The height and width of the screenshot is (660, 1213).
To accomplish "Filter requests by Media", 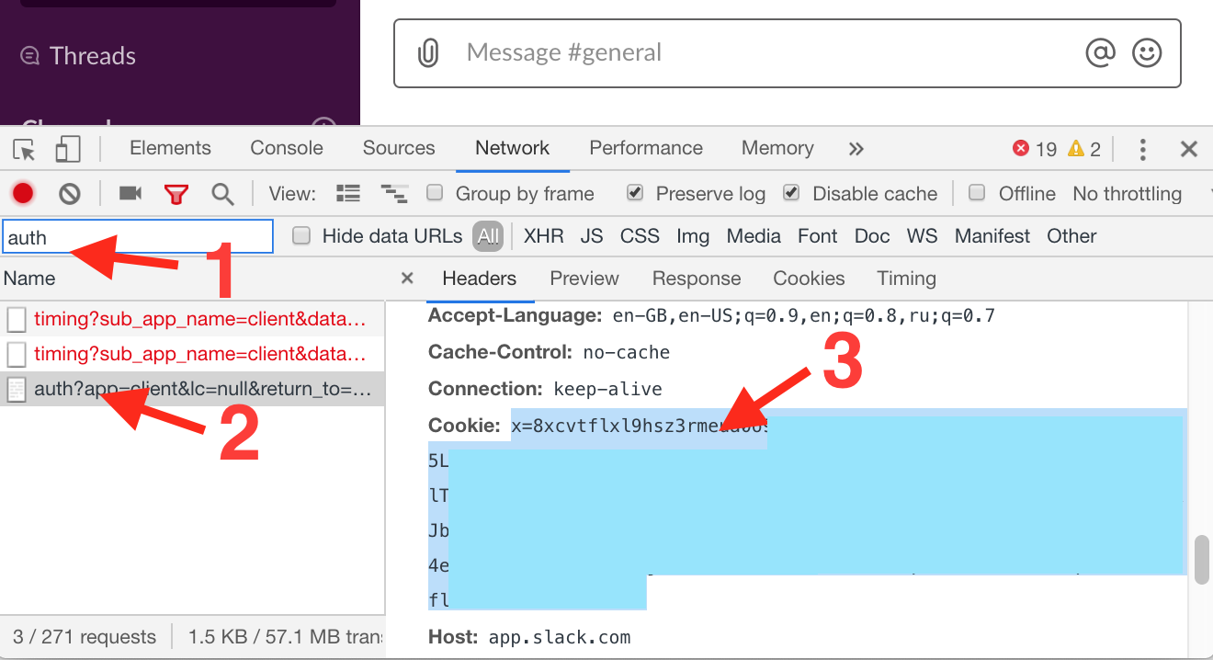I will tap(754, 236).
